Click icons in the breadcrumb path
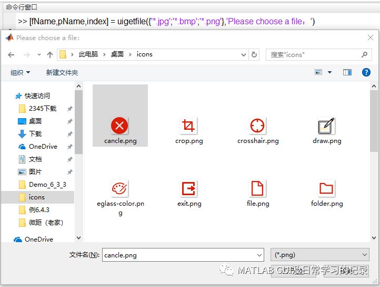Screen dimensions: 380x287 point(144,54)
